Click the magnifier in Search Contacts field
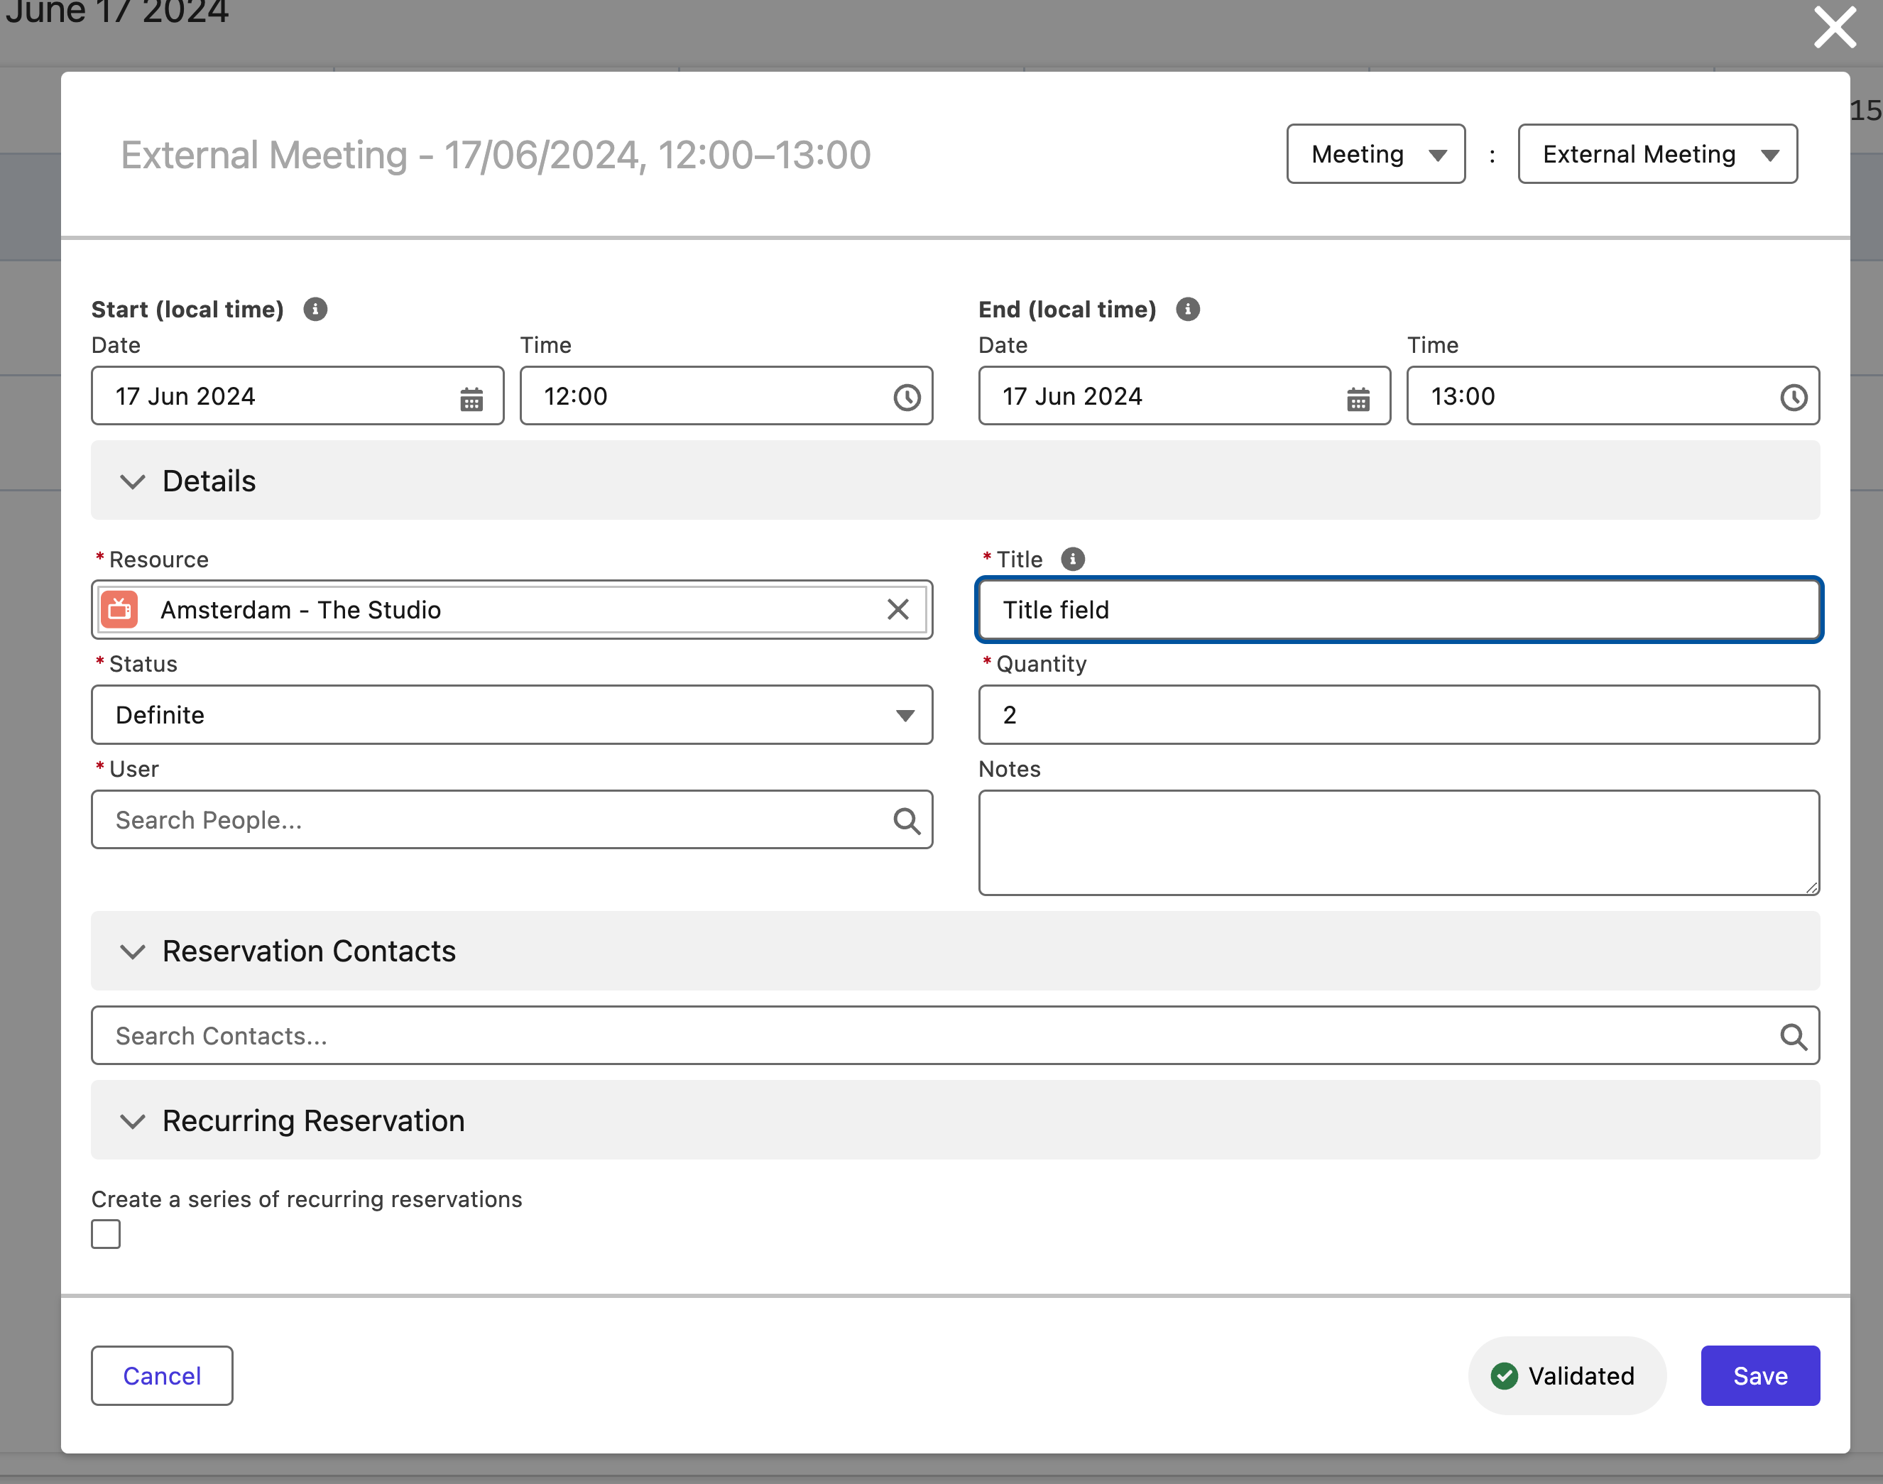This screenshot has width=1883, height=1484. [1793, 1037]
